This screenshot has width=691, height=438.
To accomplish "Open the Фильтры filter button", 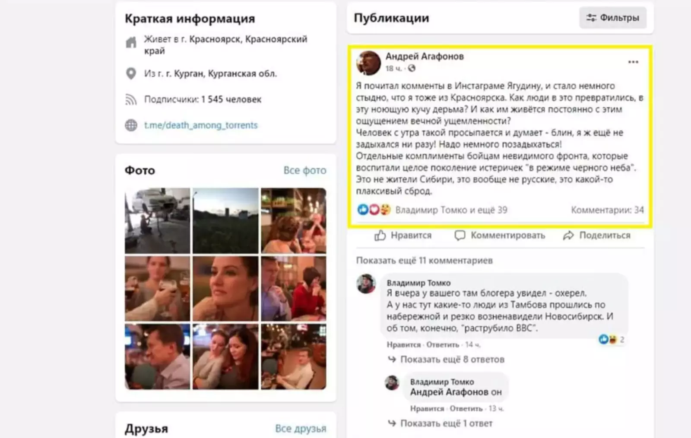I will coord(612,18).
